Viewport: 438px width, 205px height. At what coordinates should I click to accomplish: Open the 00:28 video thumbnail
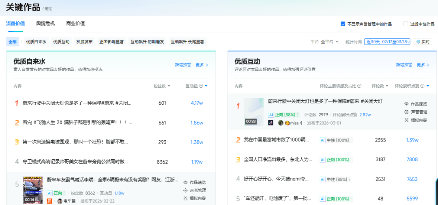[x=253, y=112]
